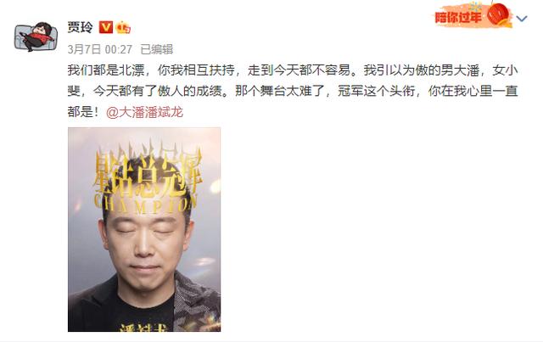Image resolution: width=543 pixels, height=342 pixels.
Task: Click 傲人的成绩 phrase in second text line
Action: click(x=190, y=91)
